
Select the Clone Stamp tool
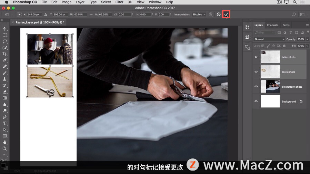point(4,79)
